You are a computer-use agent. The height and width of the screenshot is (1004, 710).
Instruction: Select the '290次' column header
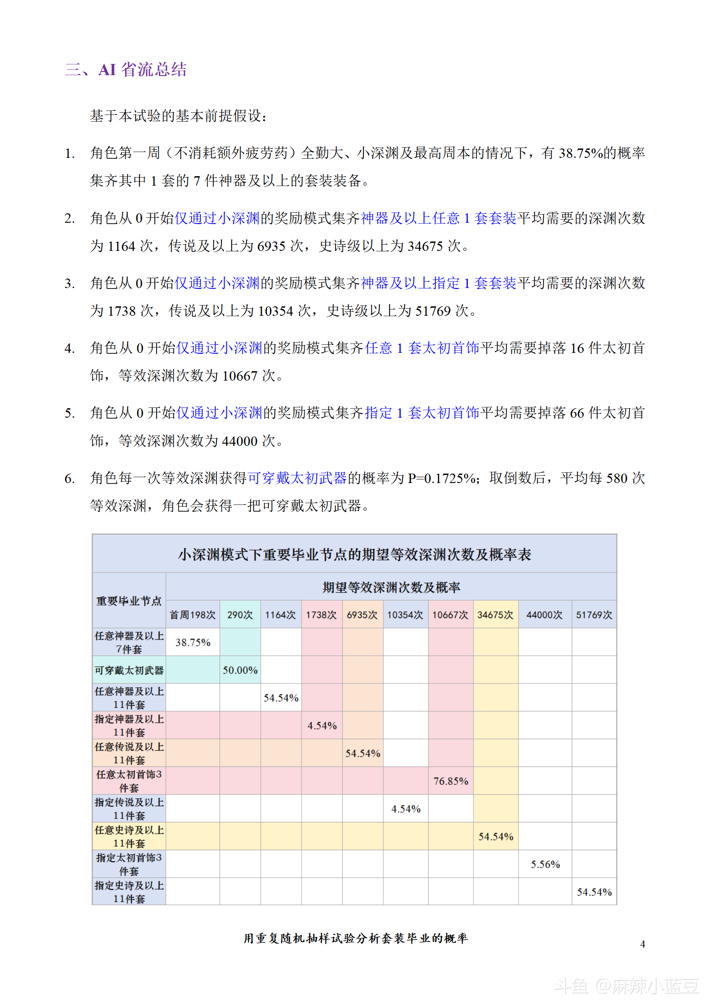pos(240,615)
